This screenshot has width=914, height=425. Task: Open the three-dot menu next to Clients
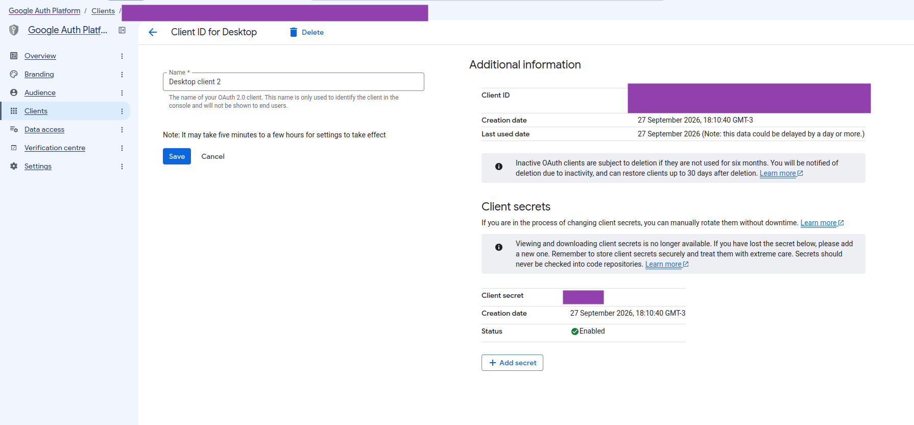pyautogui.click(x=122, y=111)
